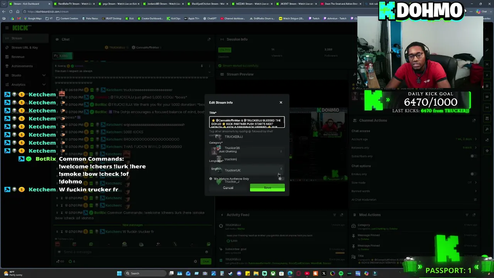Open Spotify from the Windows taskbar
The width and height of the screenshot is (494, 278).
(341, 273)
